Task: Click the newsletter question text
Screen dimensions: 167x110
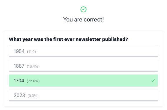Action: [x=69, y=39]
